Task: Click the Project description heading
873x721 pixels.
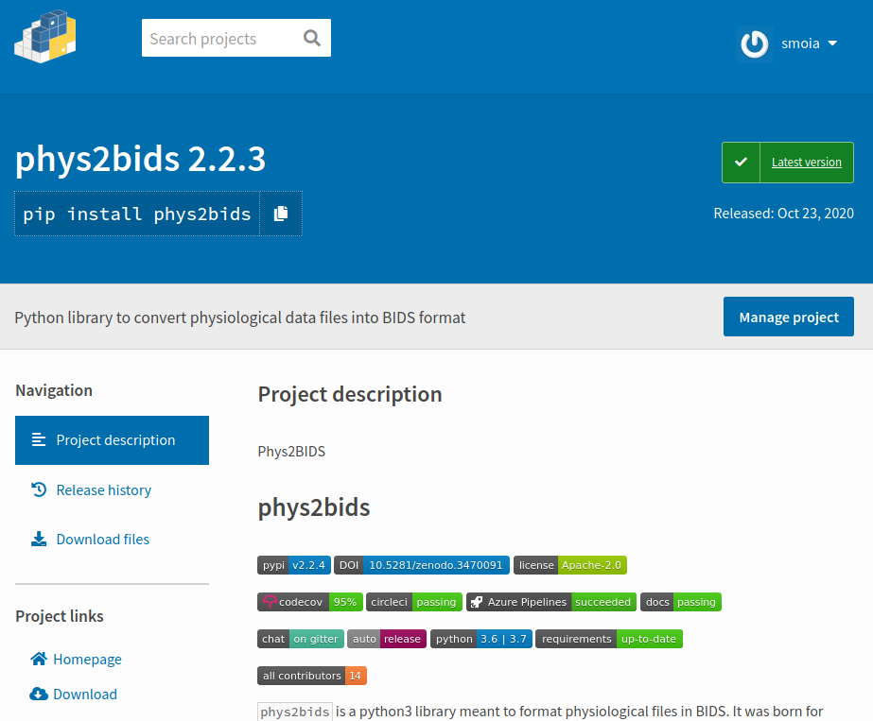Action: pyautogui.click(x=350, y=394)
